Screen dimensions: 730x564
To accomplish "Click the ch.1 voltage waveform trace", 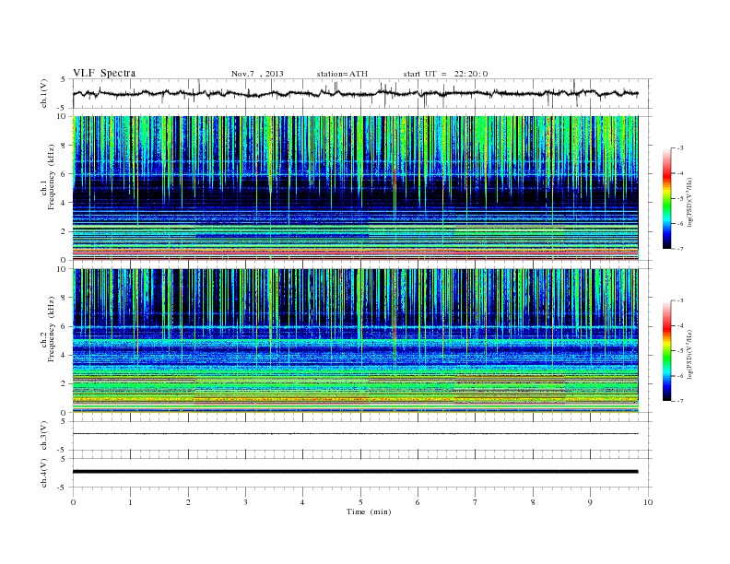I will (x=356, y=93).
